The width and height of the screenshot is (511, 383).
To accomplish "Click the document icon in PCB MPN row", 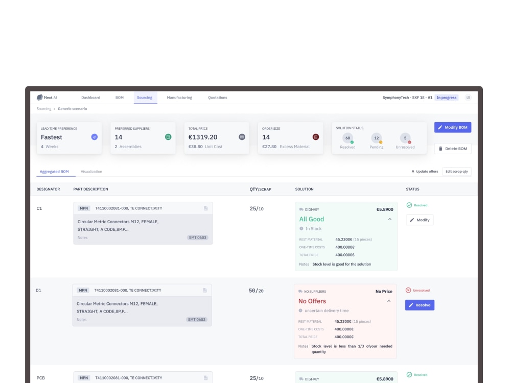I will tap(205, 378).
